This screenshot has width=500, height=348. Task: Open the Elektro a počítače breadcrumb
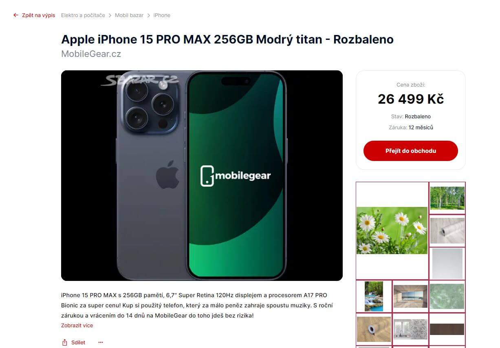click(x=83, y=15)
